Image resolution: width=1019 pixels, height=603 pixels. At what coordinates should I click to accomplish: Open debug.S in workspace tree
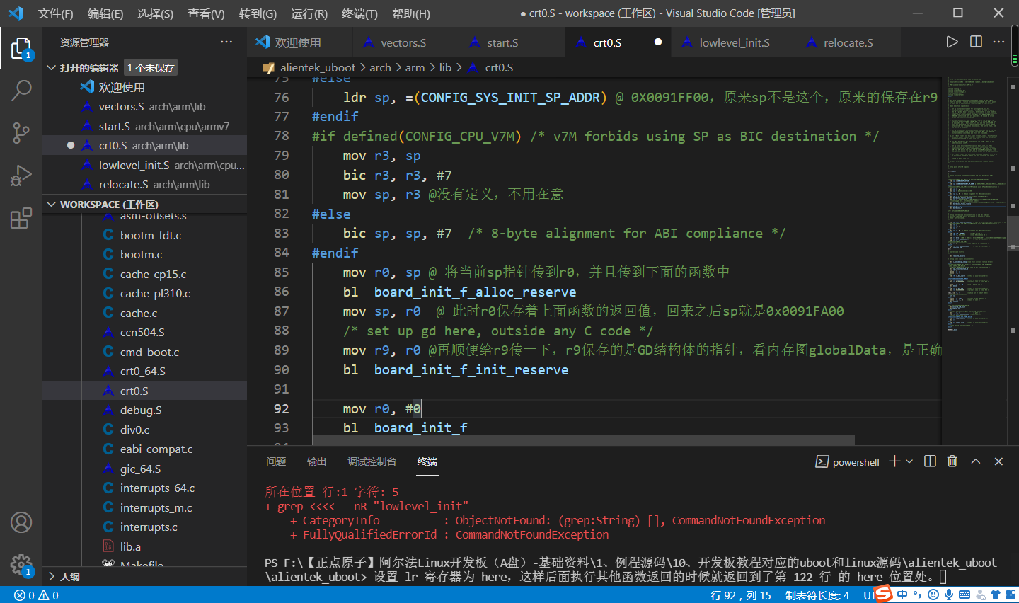click(x=144, y=410)
